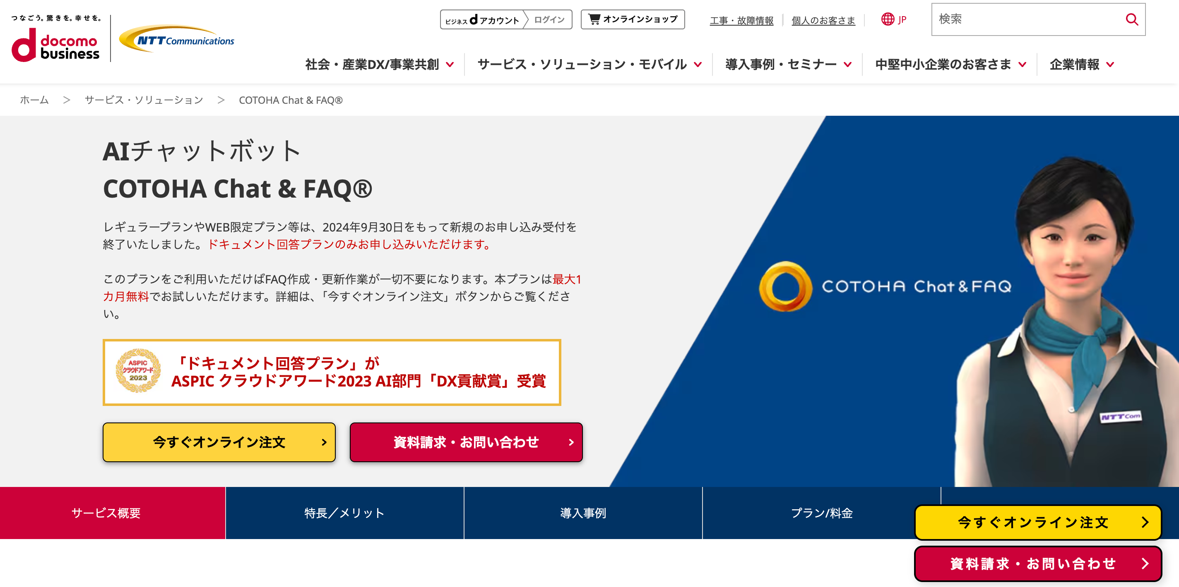The image size is (1179, 587).
Task: Expand サービス・ソリューション・モバイル menu
Action: pos(589,64)
